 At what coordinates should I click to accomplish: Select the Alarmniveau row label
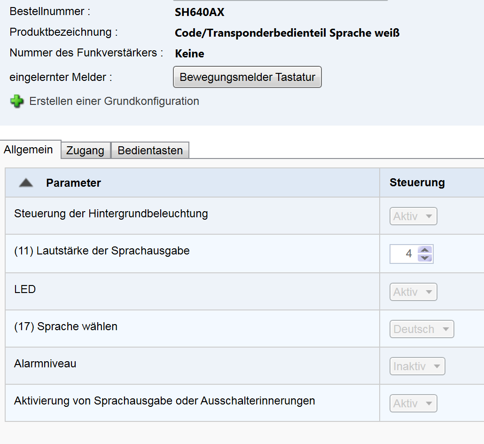[45, 364]
